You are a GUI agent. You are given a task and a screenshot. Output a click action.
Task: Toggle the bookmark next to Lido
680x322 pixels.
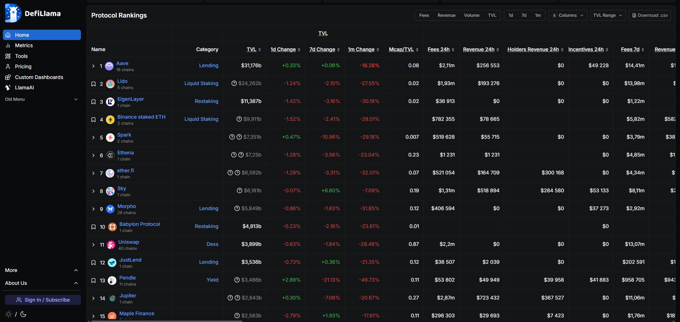(x=93, y=84)
